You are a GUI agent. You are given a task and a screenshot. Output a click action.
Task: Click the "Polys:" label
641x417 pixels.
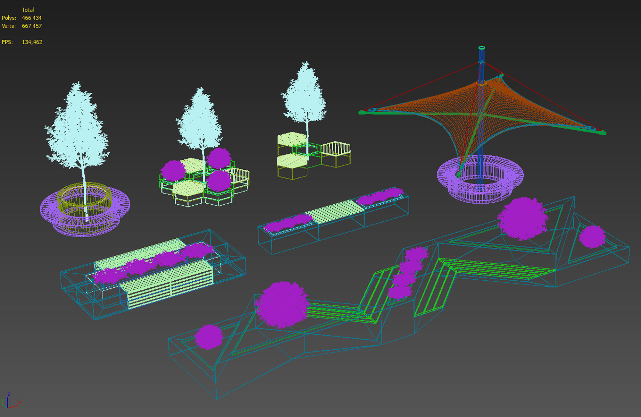point(9,18)
